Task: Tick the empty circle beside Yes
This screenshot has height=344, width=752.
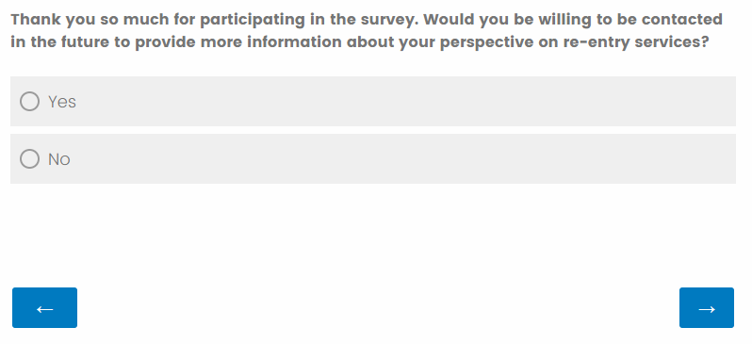Action: 30,101
